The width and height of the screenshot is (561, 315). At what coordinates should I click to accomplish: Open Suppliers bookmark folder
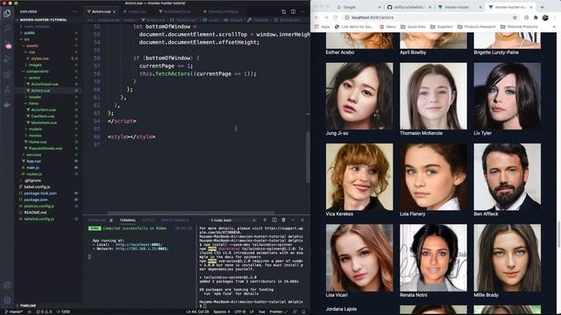tap(442, 27)
